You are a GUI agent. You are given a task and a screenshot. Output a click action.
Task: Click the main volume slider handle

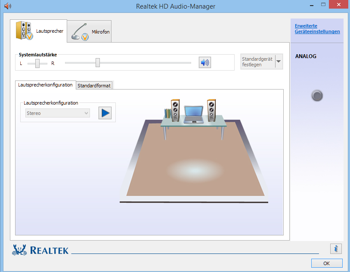coord(98,63)
